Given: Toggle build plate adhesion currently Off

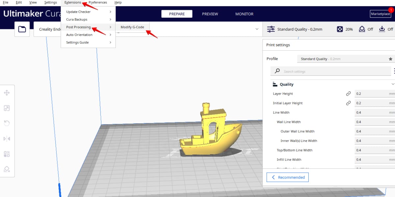Looking at the screenshot, I should 385,29.
